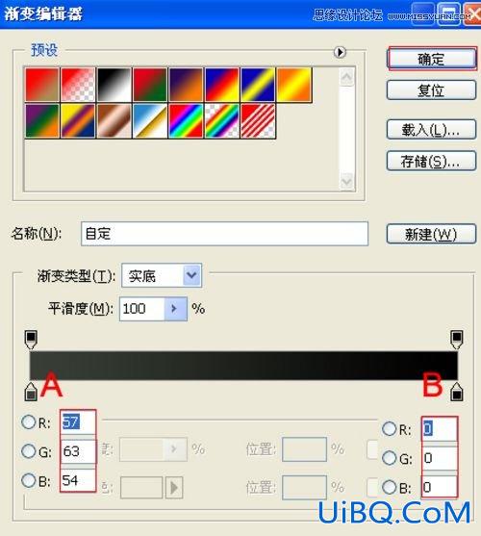Open the presets flyout menu arrow
The width and height of the screenshot is (481, 536).
click(340, 52)
